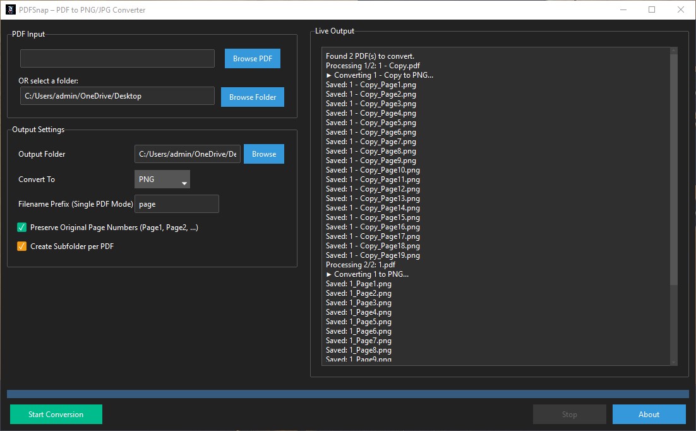Click the folder path field showing OneDrive Desktop
The image size is (696, 431).
(117, 95)
